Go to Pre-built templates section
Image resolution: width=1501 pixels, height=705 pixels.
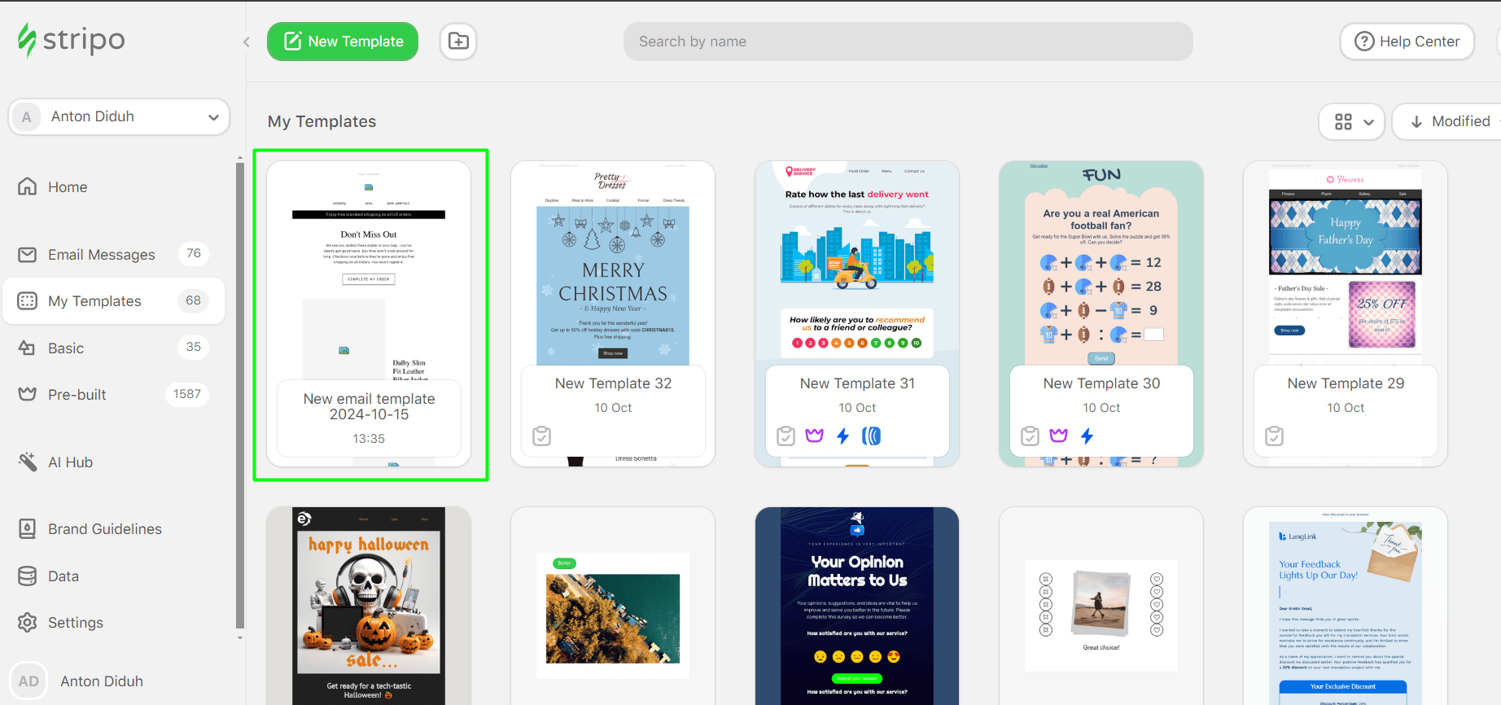[x=77, y=395]
